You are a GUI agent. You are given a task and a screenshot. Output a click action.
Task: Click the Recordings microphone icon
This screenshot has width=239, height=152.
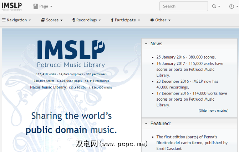(x=74, y=20)
